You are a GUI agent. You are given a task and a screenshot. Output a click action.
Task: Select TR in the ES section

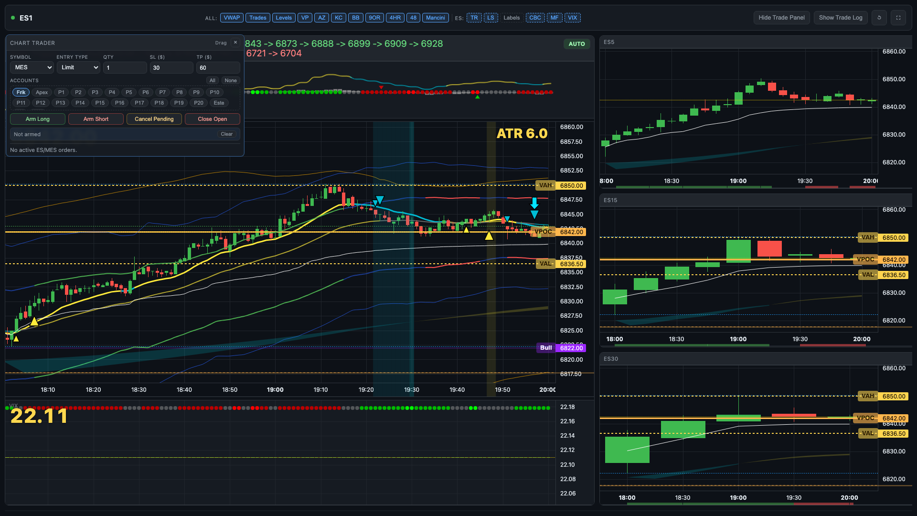point(474,17)
